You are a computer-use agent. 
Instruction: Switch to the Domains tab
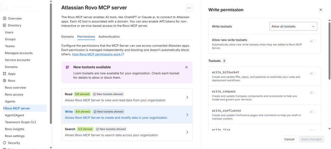click(x=68, y=37)
